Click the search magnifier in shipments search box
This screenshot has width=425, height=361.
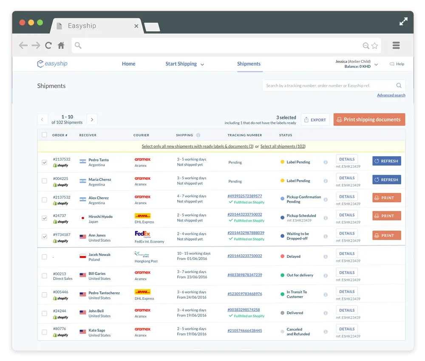pyautogui.click(x=399, y=86)
